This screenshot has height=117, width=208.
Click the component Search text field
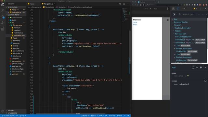pos(188,14)
